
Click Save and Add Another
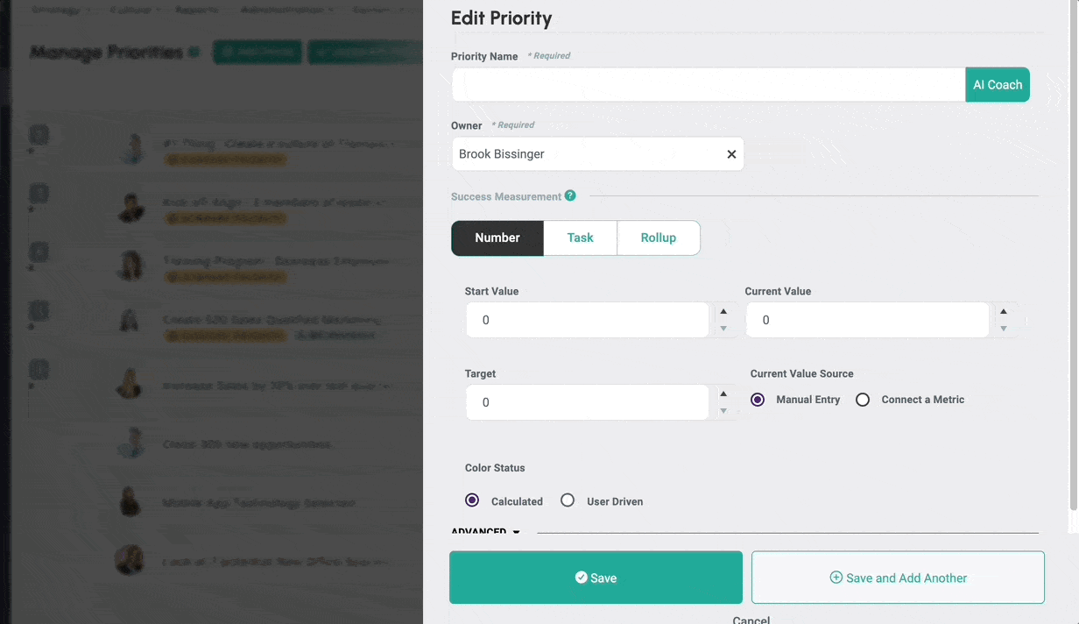coord(898,578)
